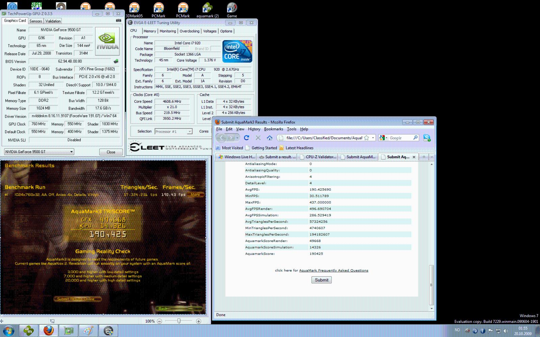This screenshot has height=337, width=540.
Task: Click the search magnifier in the Google box
Action: 415,137
